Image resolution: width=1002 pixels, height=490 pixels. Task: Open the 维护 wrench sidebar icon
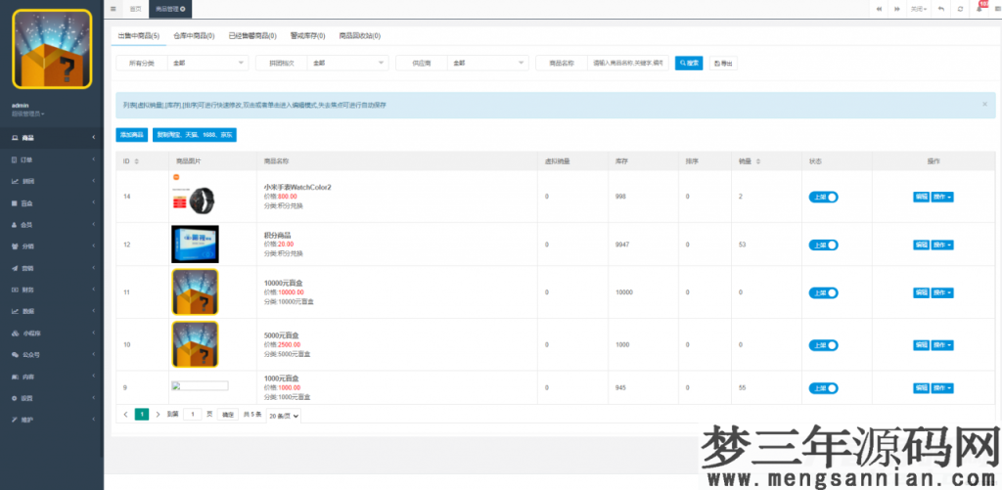15,420
